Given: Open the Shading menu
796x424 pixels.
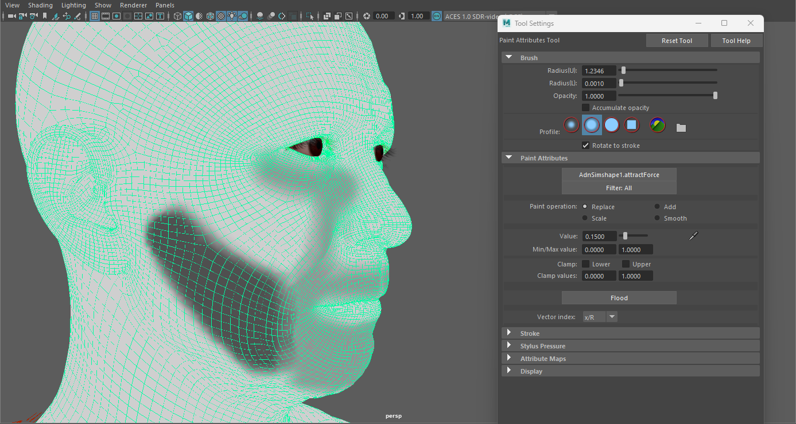Looking at the screenshot, I should click(40, 5).
